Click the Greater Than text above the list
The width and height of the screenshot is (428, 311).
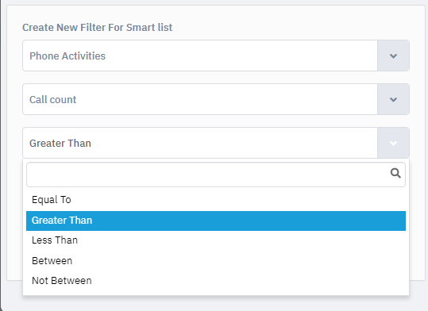click(60, 144)
